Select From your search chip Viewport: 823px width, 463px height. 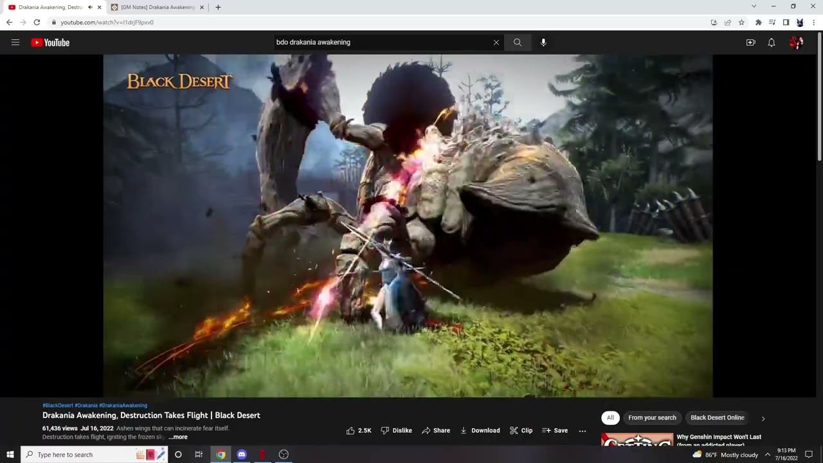pos(652,417)
